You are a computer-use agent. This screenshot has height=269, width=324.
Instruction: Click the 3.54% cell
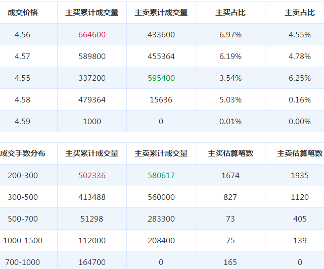pyautogui.click(x=230, y=78)
